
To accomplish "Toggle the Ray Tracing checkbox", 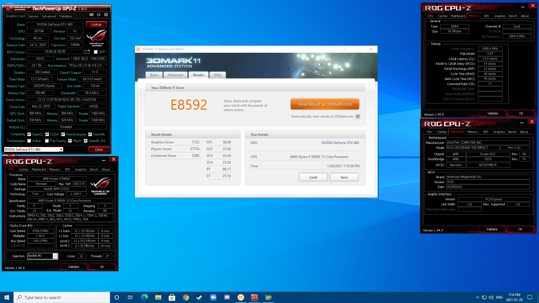I will (x=47, y=141).
